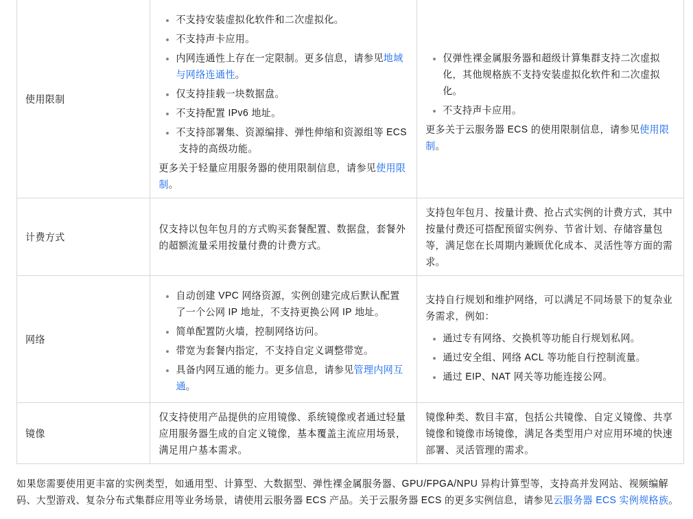Click the ECS column's 不支持声卡应用 bullet
This screenshot has height=519, width=693.
(x=480, y=110)
